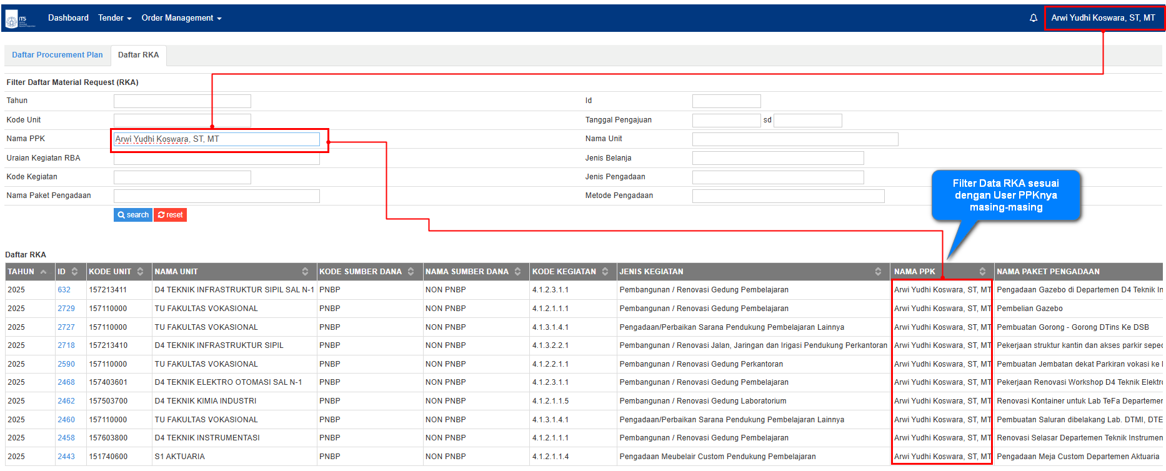The height and width of the screenshot is (471, 1166).
Task: Sort by KODE SUMBER DANA icon
Action: coord(411,272)
